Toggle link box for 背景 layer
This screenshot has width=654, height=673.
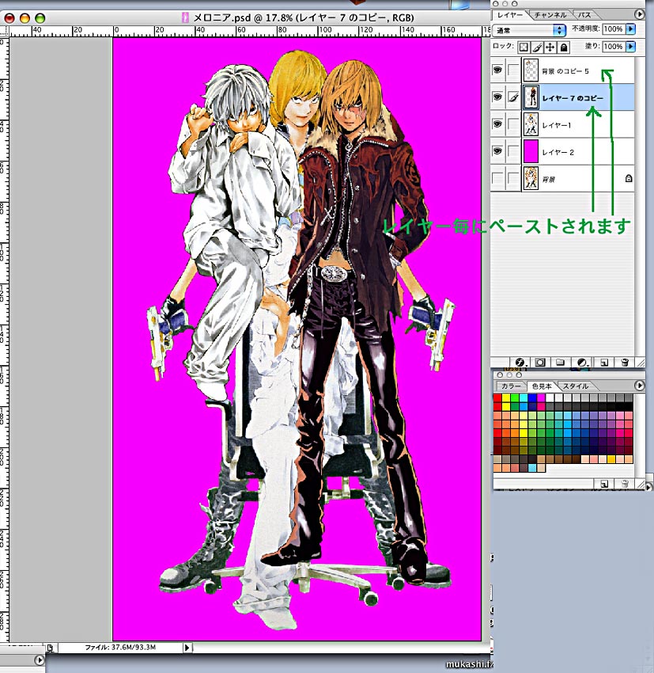coord(513,178)
